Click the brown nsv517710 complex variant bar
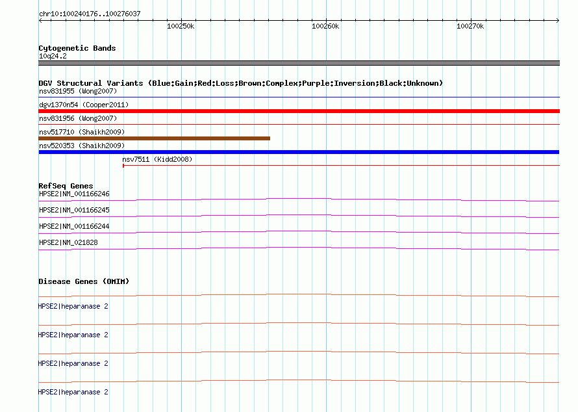 coord(155,138)
